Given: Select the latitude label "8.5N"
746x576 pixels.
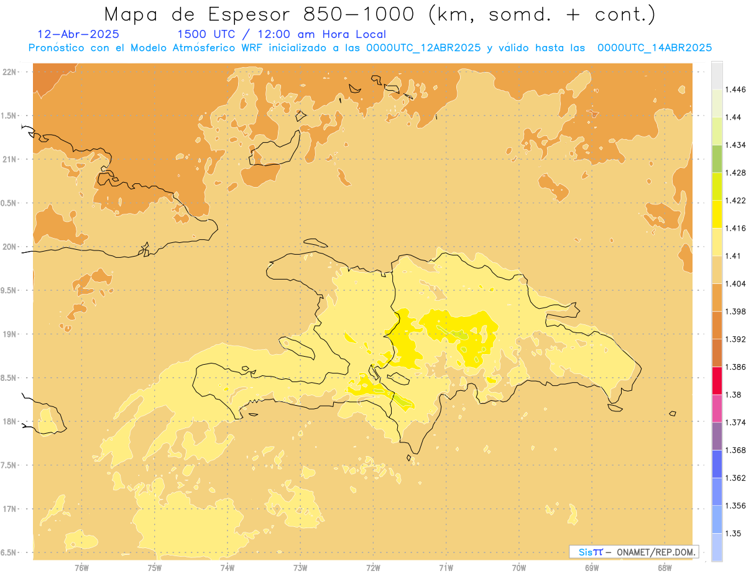Looking at the screenshot, I should point(9,378).
